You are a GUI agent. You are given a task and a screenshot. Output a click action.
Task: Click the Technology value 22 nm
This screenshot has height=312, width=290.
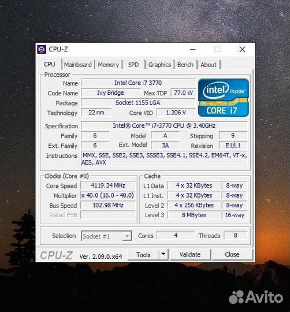click(96, 113)
